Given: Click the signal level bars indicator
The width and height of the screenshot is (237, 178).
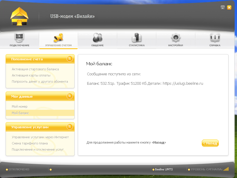Looking at the screenshot, I should (226, 169).
